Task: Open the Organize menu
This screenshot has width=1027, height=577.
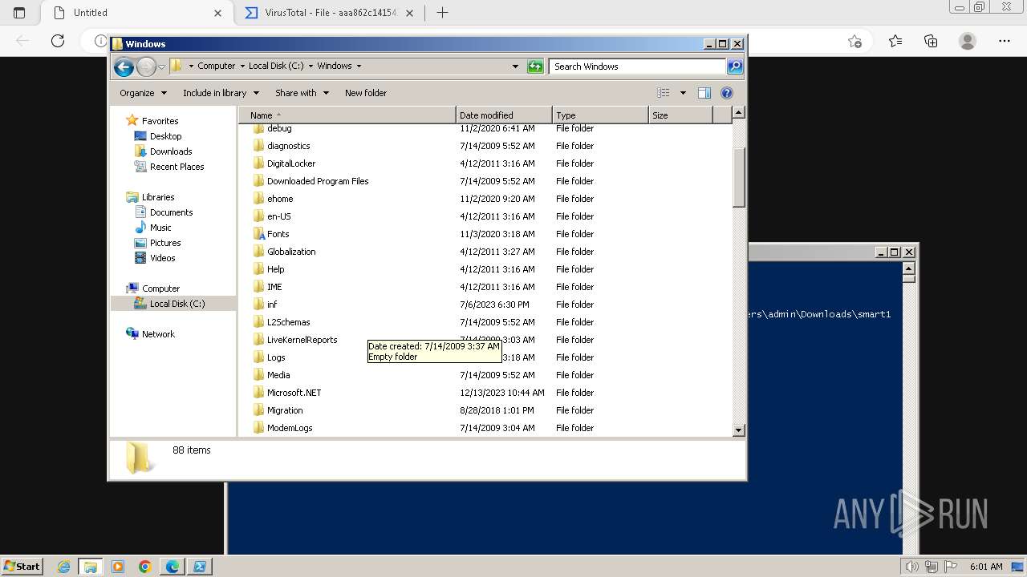Action: 143,93
